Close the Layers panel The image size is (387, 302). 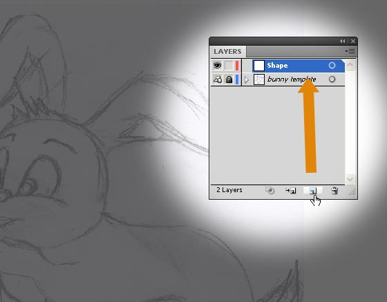pyautogui.click(x=353, y=41)
